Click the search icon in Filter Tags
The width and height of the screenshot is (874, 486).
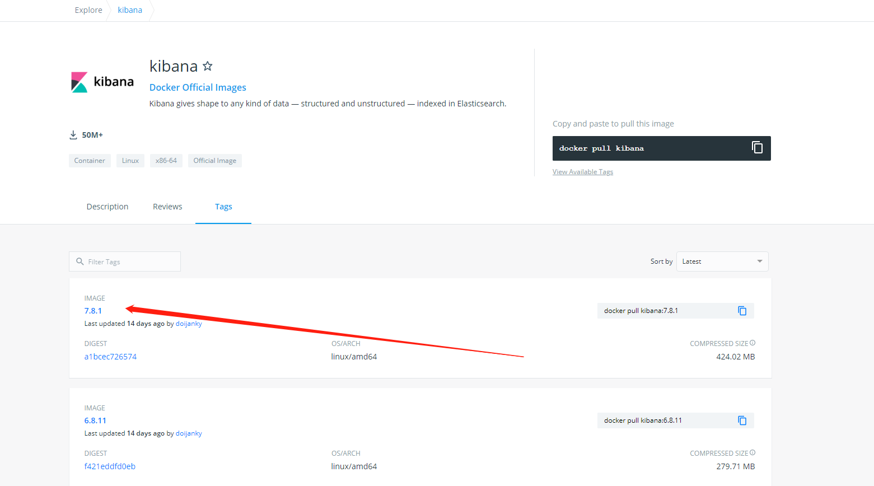[80, 261]
